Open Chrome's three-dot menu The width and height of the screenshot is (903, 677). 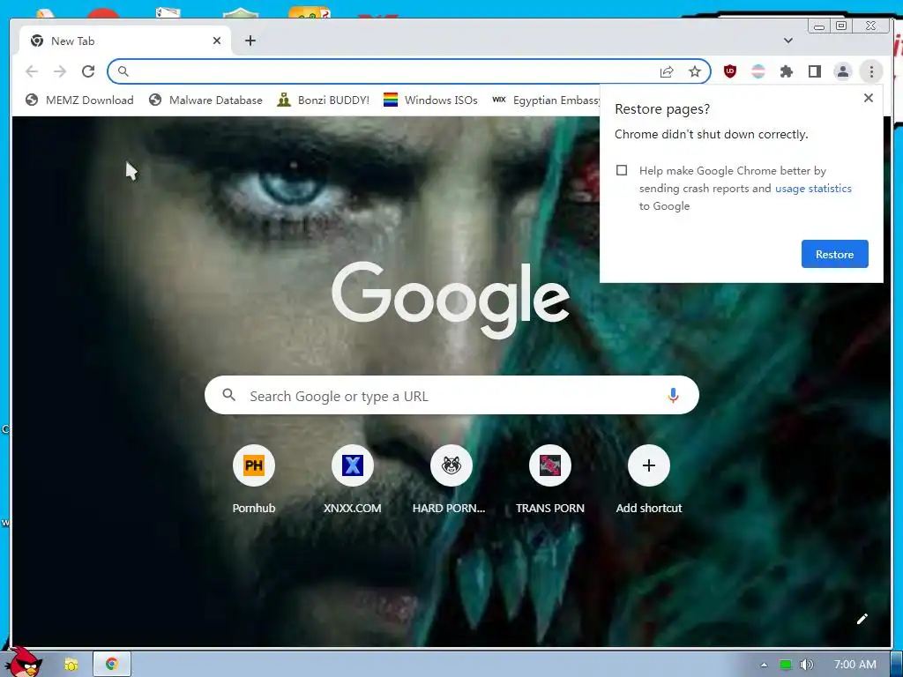click(x=870, y=71)
